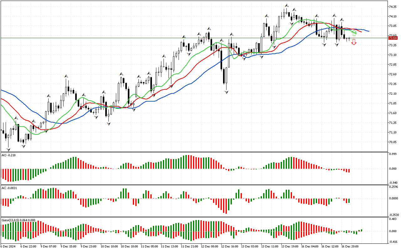This screenshot has height=250, width=401.
Task: Click the 13 Dec 19:00 time label
Action: [290, 247]
